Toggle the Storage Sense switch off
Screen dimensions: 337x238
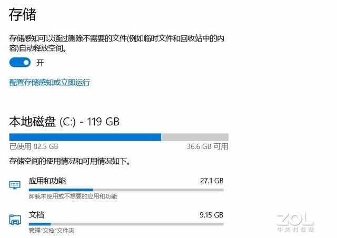pos(20,63)
